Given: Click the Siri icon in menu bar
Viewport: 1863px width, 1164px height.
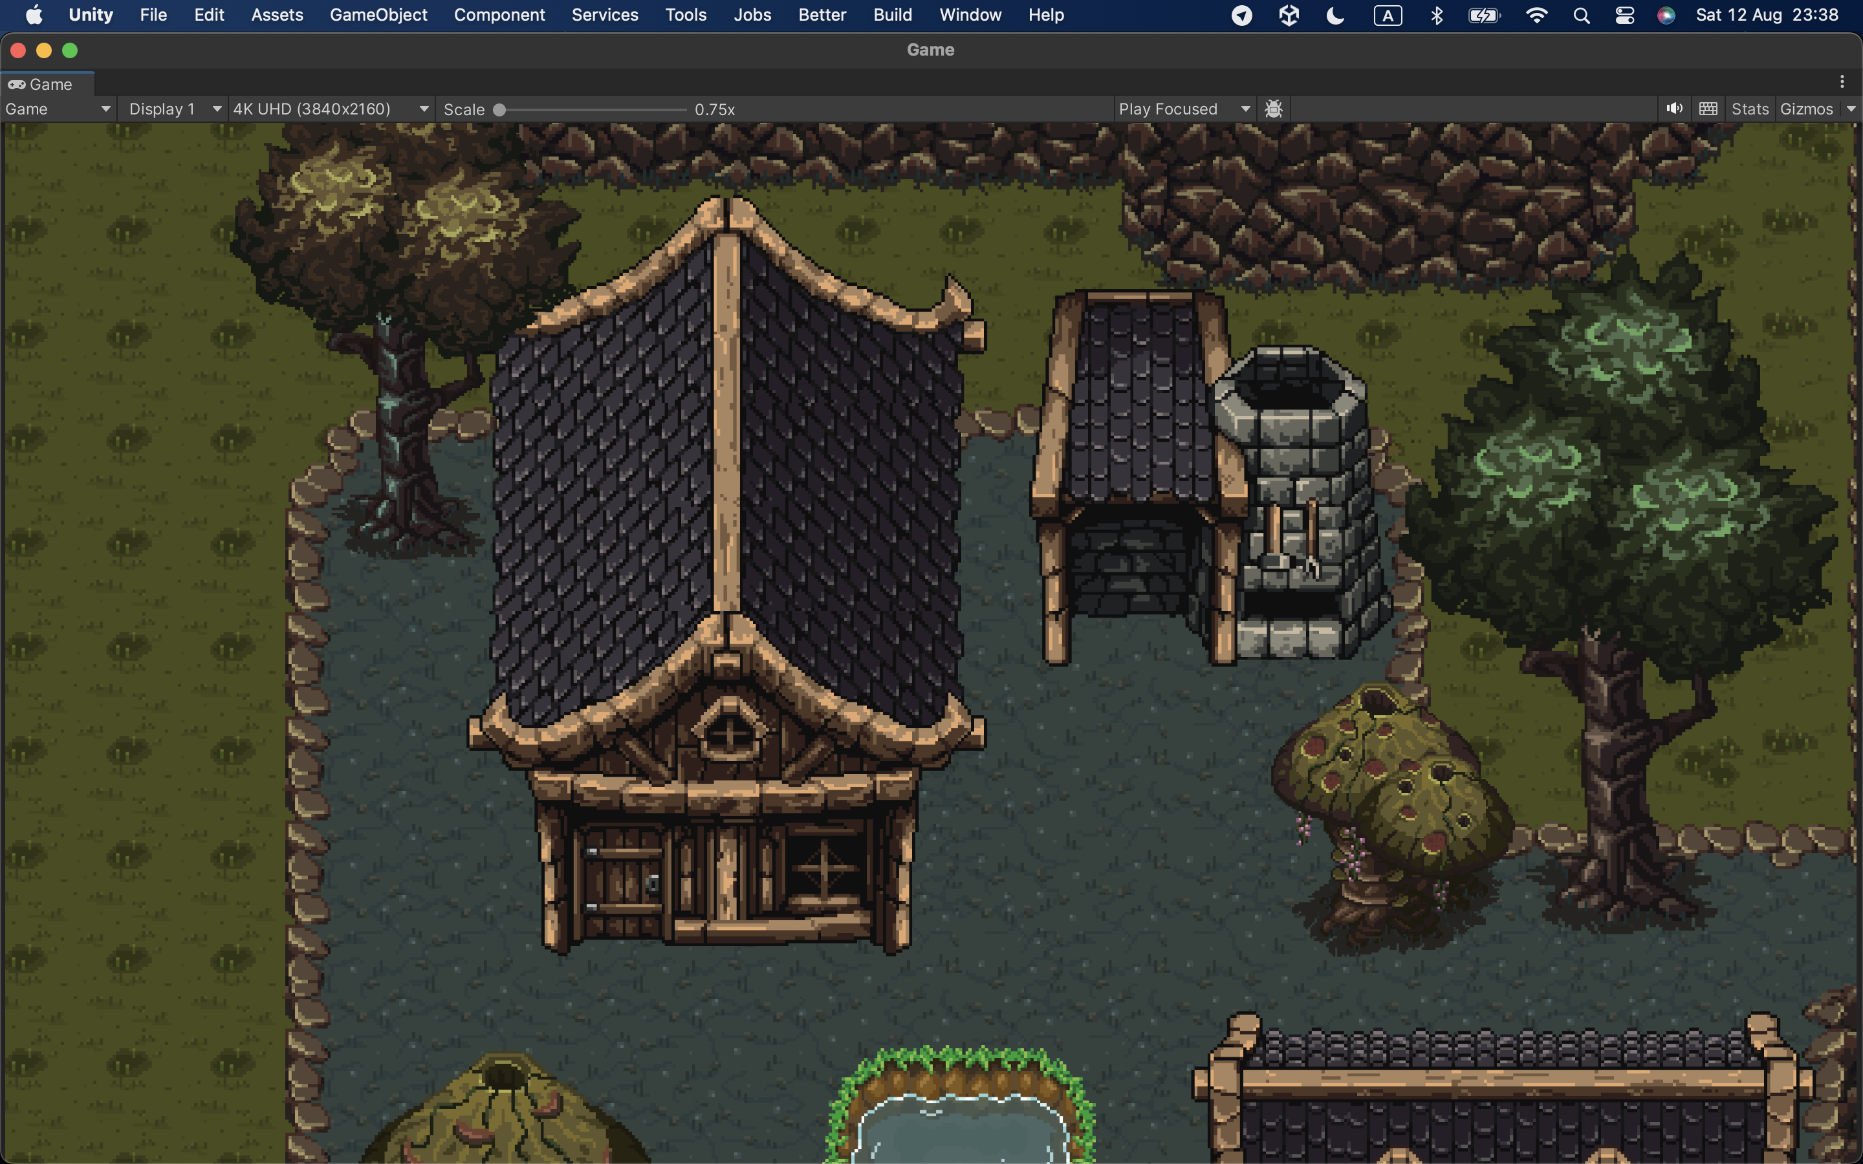Looking at the screenshot, I should (1666, 15).
